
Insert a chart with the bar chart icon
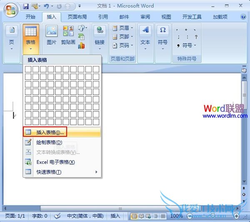point(81,46)
